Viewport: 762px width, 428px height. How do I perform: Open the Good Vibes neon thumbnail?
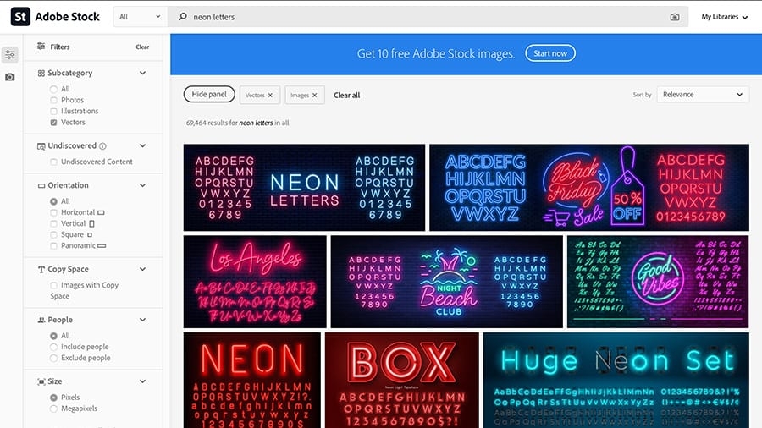658,282
